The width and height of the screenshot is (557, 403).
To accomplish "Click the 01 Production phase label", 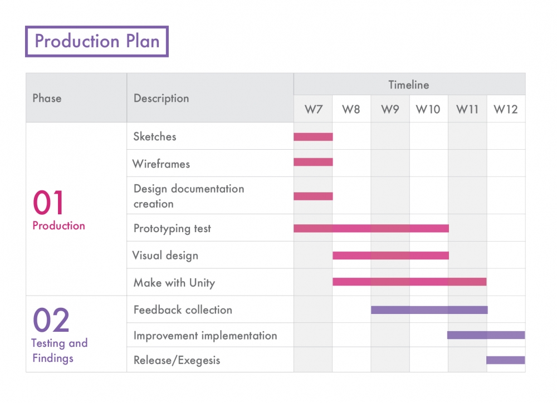I will coord(58,210).
